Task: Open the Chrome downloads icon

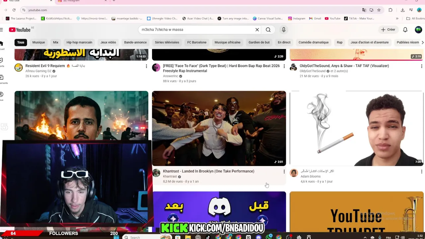Action: (x=402, y=10)
